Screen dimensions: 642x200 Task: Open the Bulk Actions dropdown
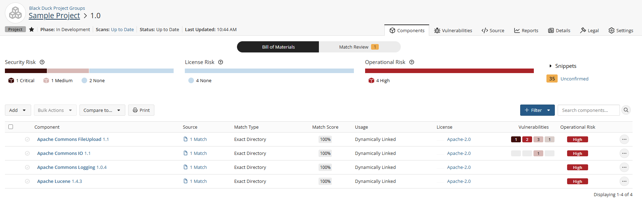click(55, 110)
